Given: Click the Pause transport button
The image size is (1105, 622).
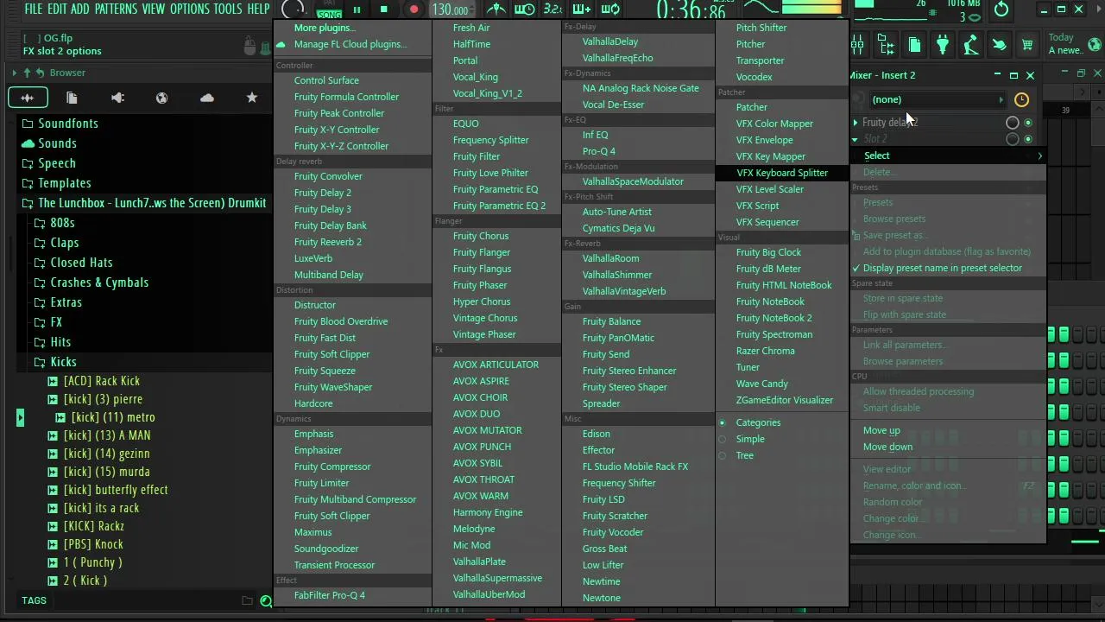Looking at the screenshot, I should [x=357, y=10].
